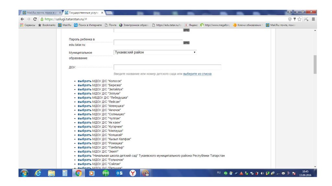Expand the Муниципальное образование dropdown

[155, 52]
